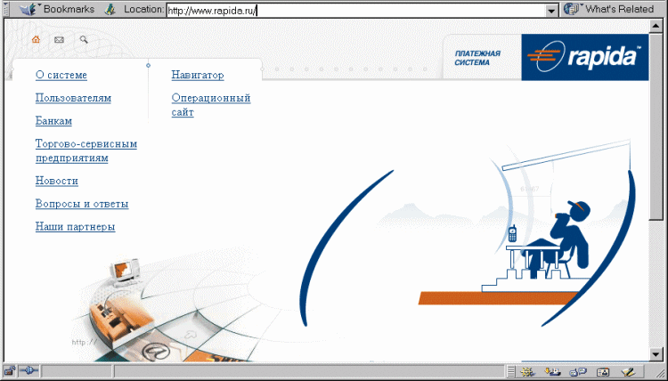This screenshot has height=381, width=668.
Task: Open the "Новости" link
Action: pos(57,181)
